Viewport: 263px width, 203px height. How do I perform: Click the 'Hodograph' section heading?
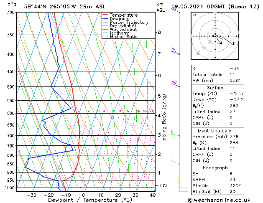tap(215, 168)
